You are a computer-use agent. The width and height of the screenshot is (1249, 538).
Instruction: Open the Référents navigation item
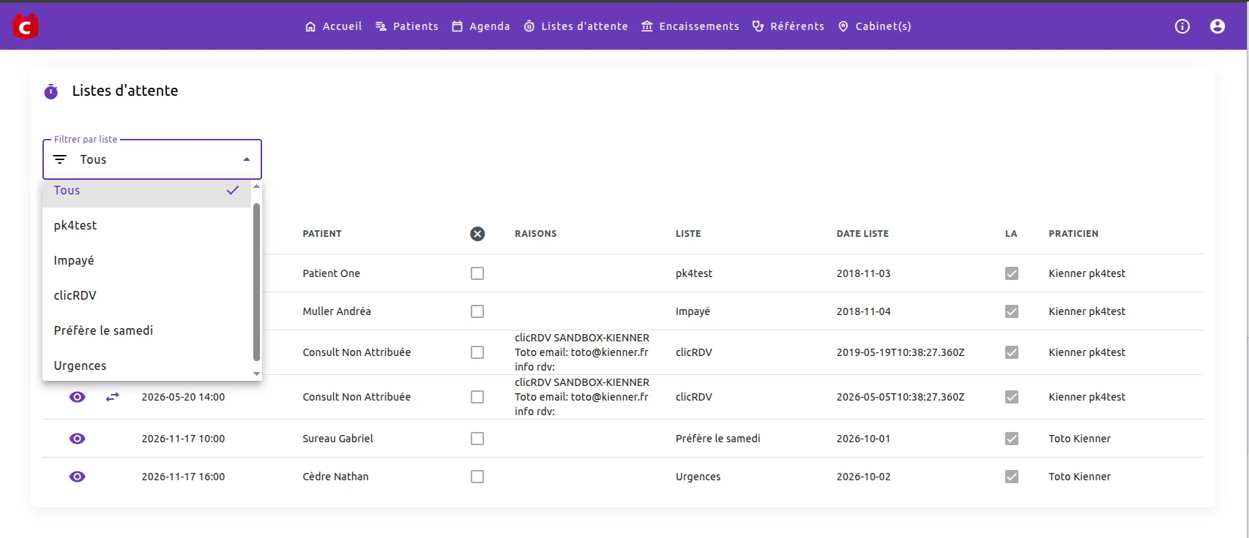[x=788, y=26]
